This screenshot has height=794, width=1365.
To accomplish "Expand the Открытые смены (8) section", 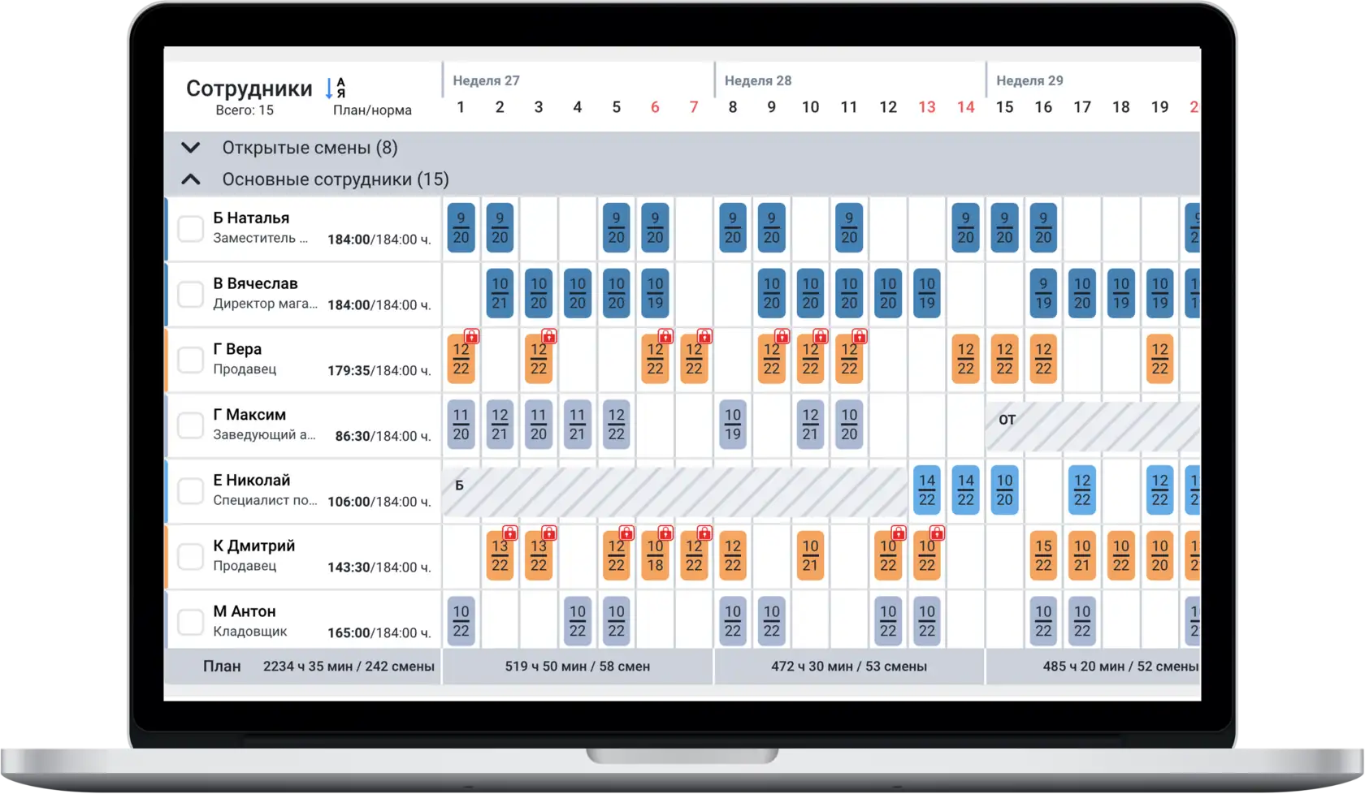I will [190, 148].
